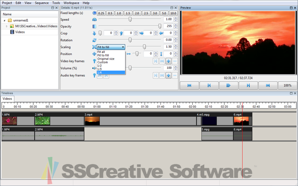Step forward one frame in Preview
The width and height of the screenshot is (298, 186).
point(248,85)
